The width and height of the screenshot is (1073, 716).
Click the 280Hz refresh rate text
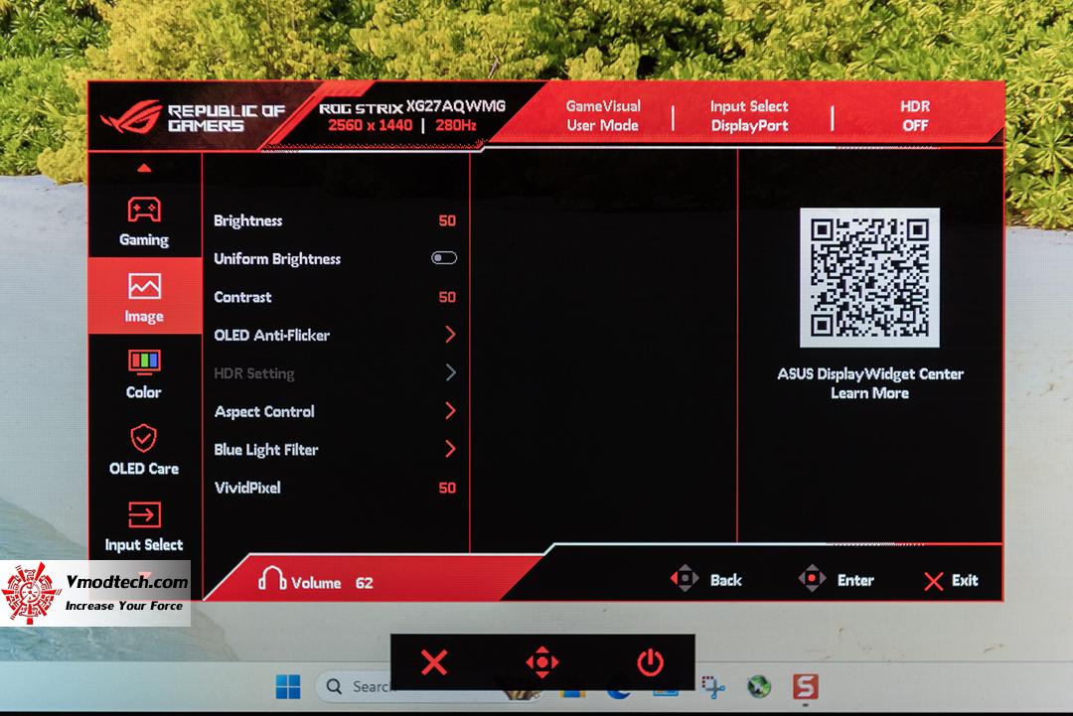pos(456,125)
